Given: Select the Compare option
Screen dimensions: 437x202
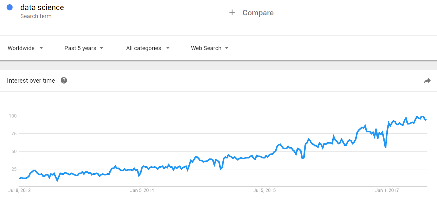Looking at the screenshot, I should 258,13.
